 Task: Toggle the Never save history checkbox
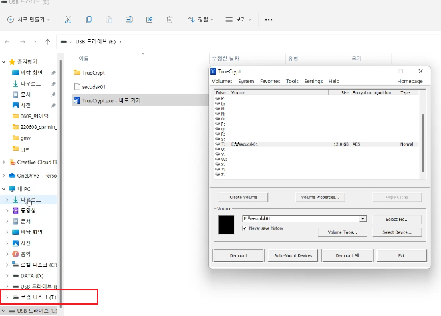pyautogui.click(x=245, y=228)
